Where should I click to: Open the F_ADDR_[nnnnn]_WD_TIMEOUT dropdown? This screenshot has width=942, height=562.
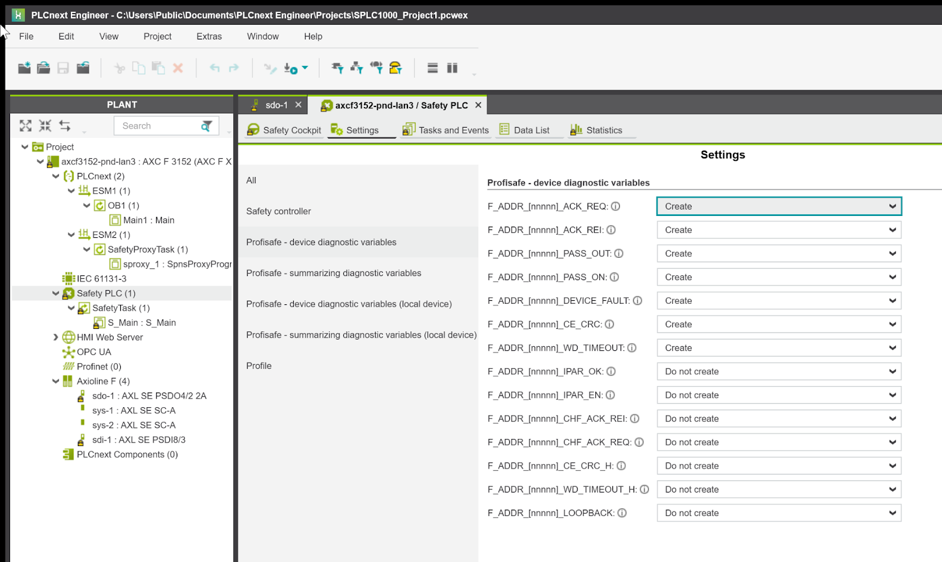[779, 348]
